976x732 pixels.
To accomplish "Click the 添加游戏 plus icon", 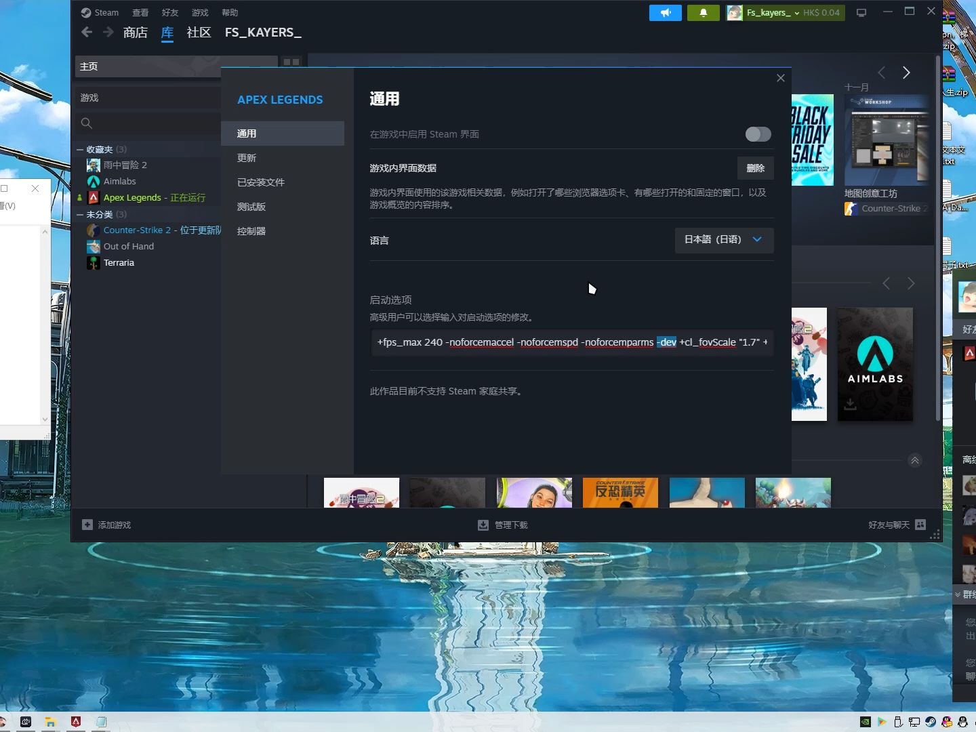I will 87,525.
